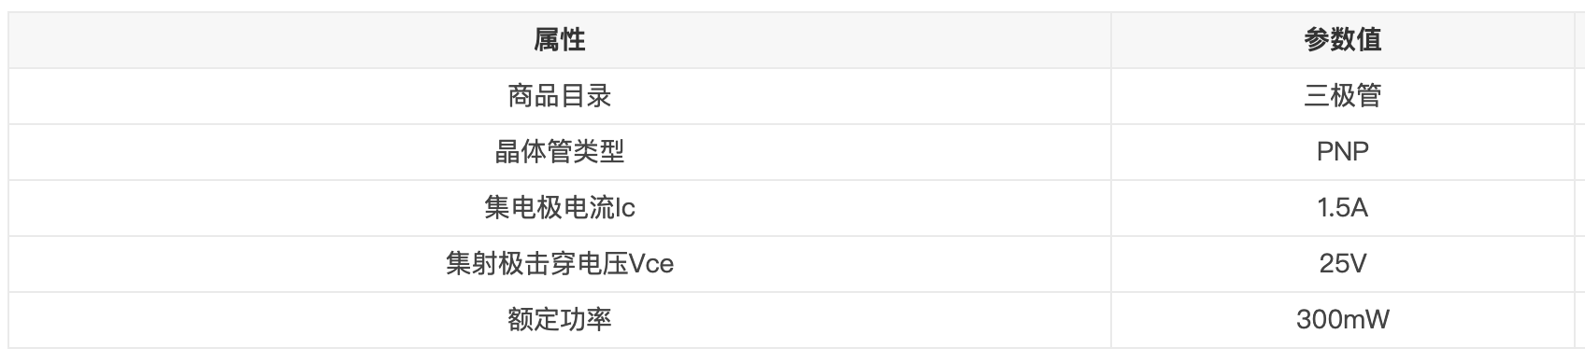Click the 25V breakdown voltage row
The image size is (1585, 362).
(x=792, y=264)
